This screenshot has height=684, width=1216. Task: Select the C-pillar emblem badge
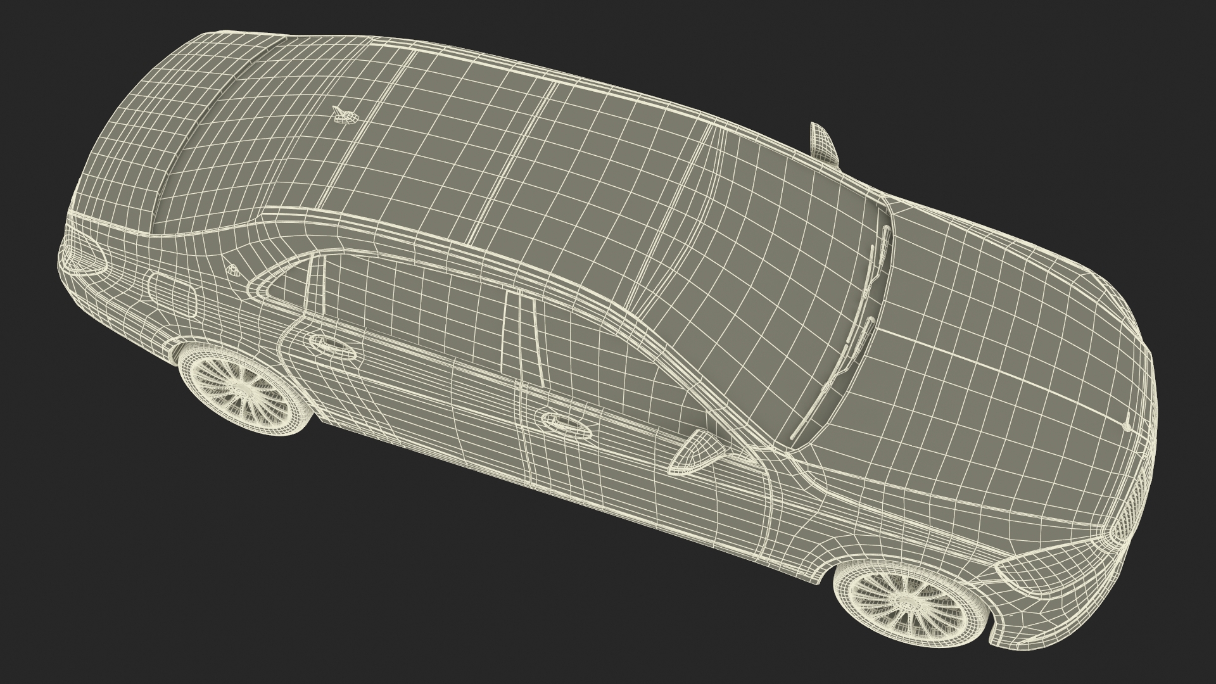click(x=233, y=269)
